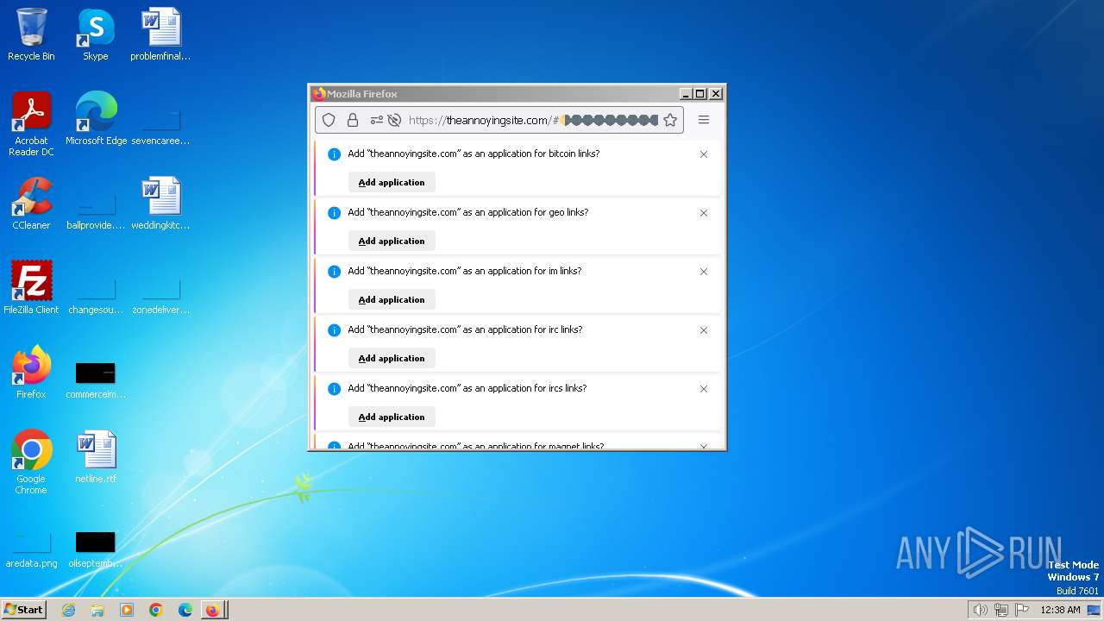
Task: Click the taskbar clock showing 12:38 AM
Action: 1060,610
